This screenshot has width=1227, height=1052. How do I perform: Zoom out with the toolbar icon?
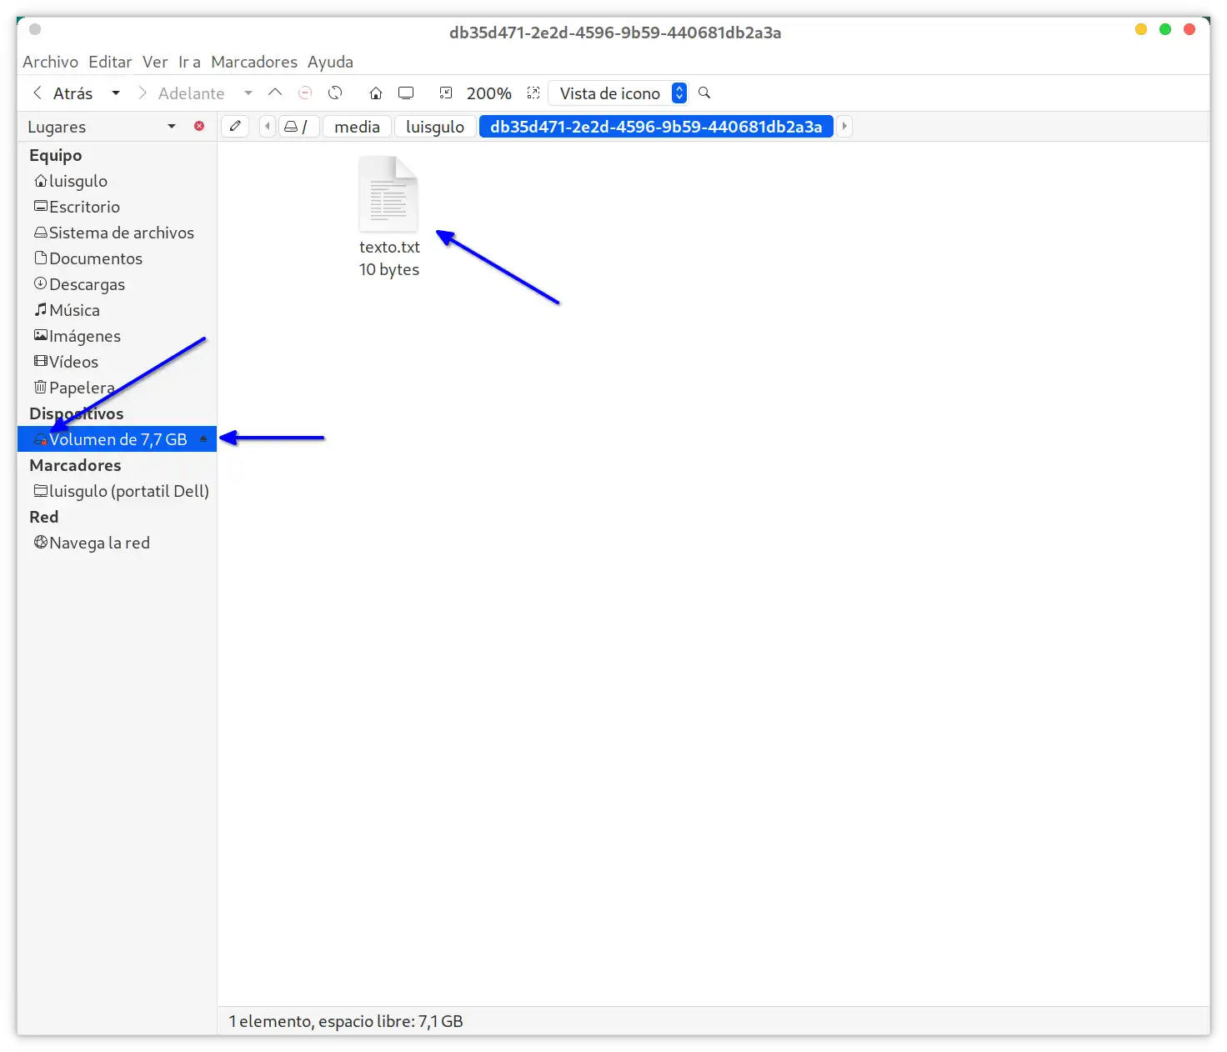[x=446, y=93]
